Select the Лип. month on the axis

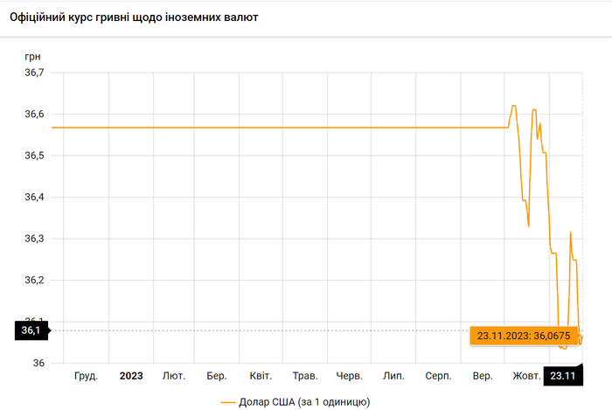(393, 376)
